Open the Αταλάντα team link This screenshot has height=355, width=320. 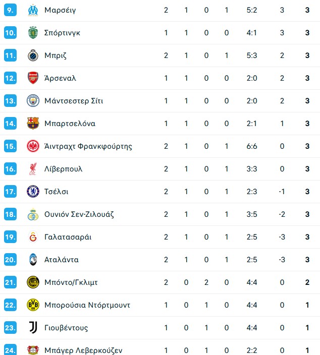click(x=61, y=260)
